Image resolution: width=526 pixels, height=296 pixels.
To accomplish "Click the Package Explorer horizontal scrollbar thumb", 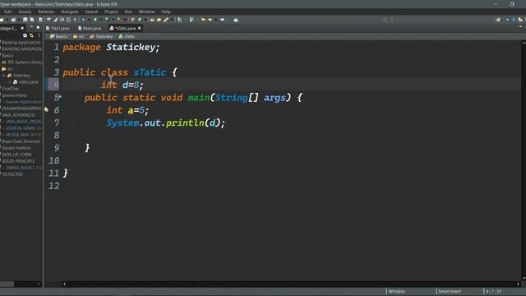I will point(7,284).
